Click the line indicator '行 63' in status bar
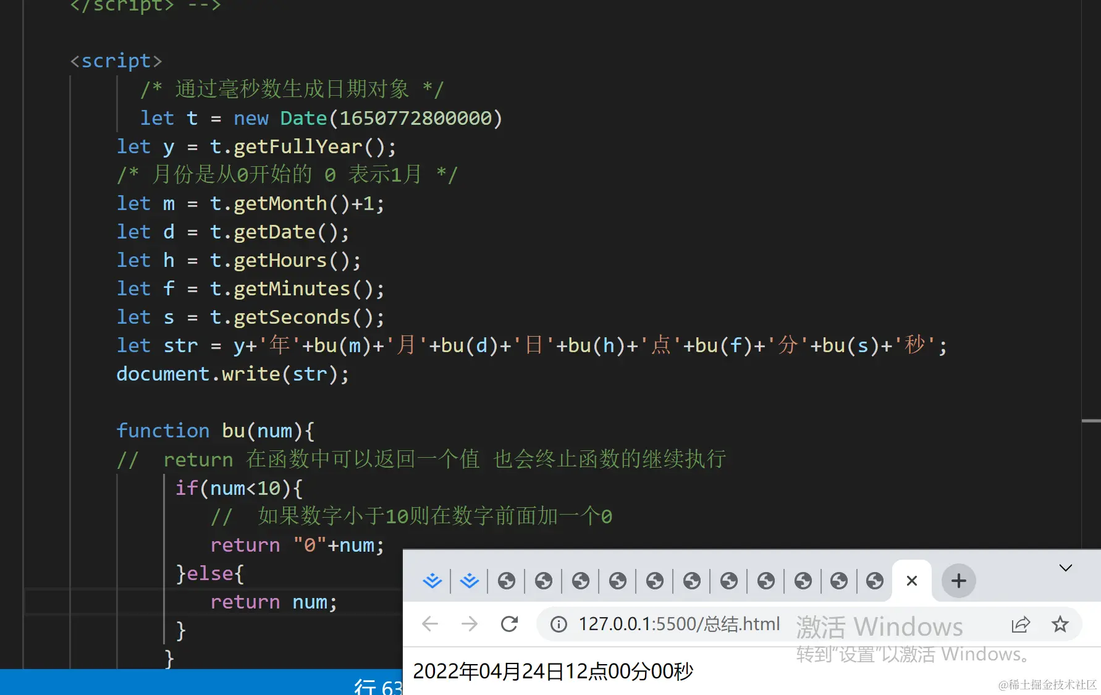The image size is (1101, 695). [378, 686]
